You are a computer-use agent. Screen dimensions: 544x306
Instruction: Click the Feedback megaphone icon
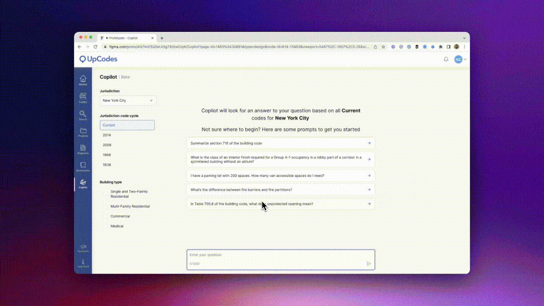click(83, 248)
